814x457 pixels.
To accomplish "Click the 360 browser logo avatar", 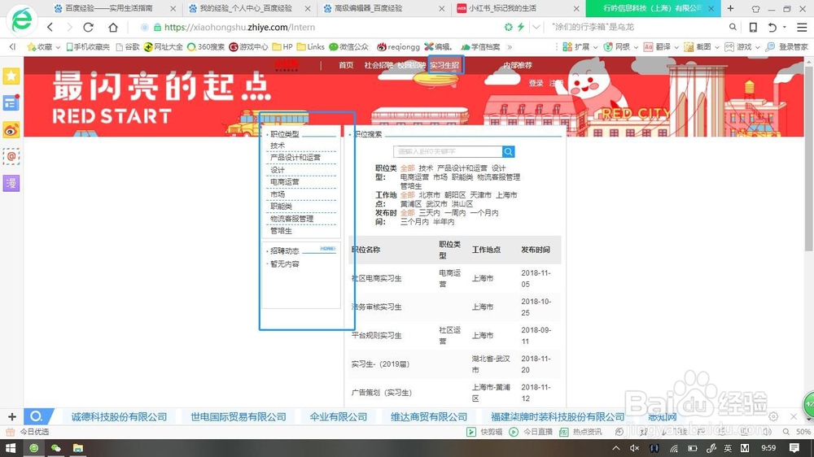I will click(x=22, y=20).
